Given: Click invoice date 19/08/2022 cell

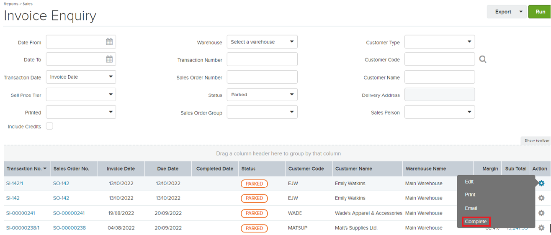Looking at the screenshot, I should 121,213.
